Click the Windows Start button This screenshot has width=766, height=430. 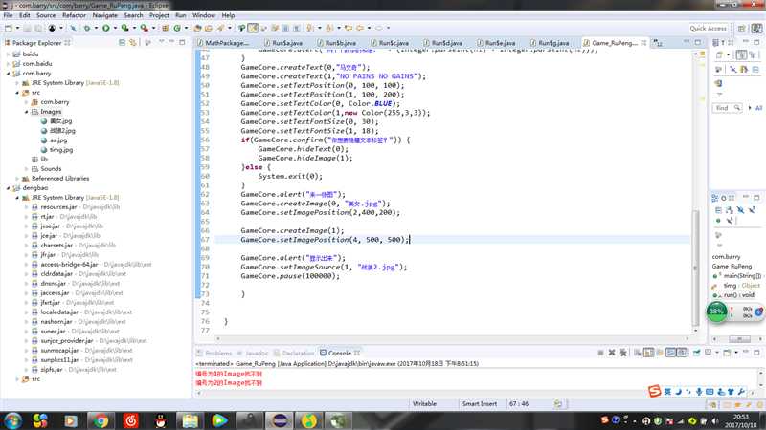[13, 419]
